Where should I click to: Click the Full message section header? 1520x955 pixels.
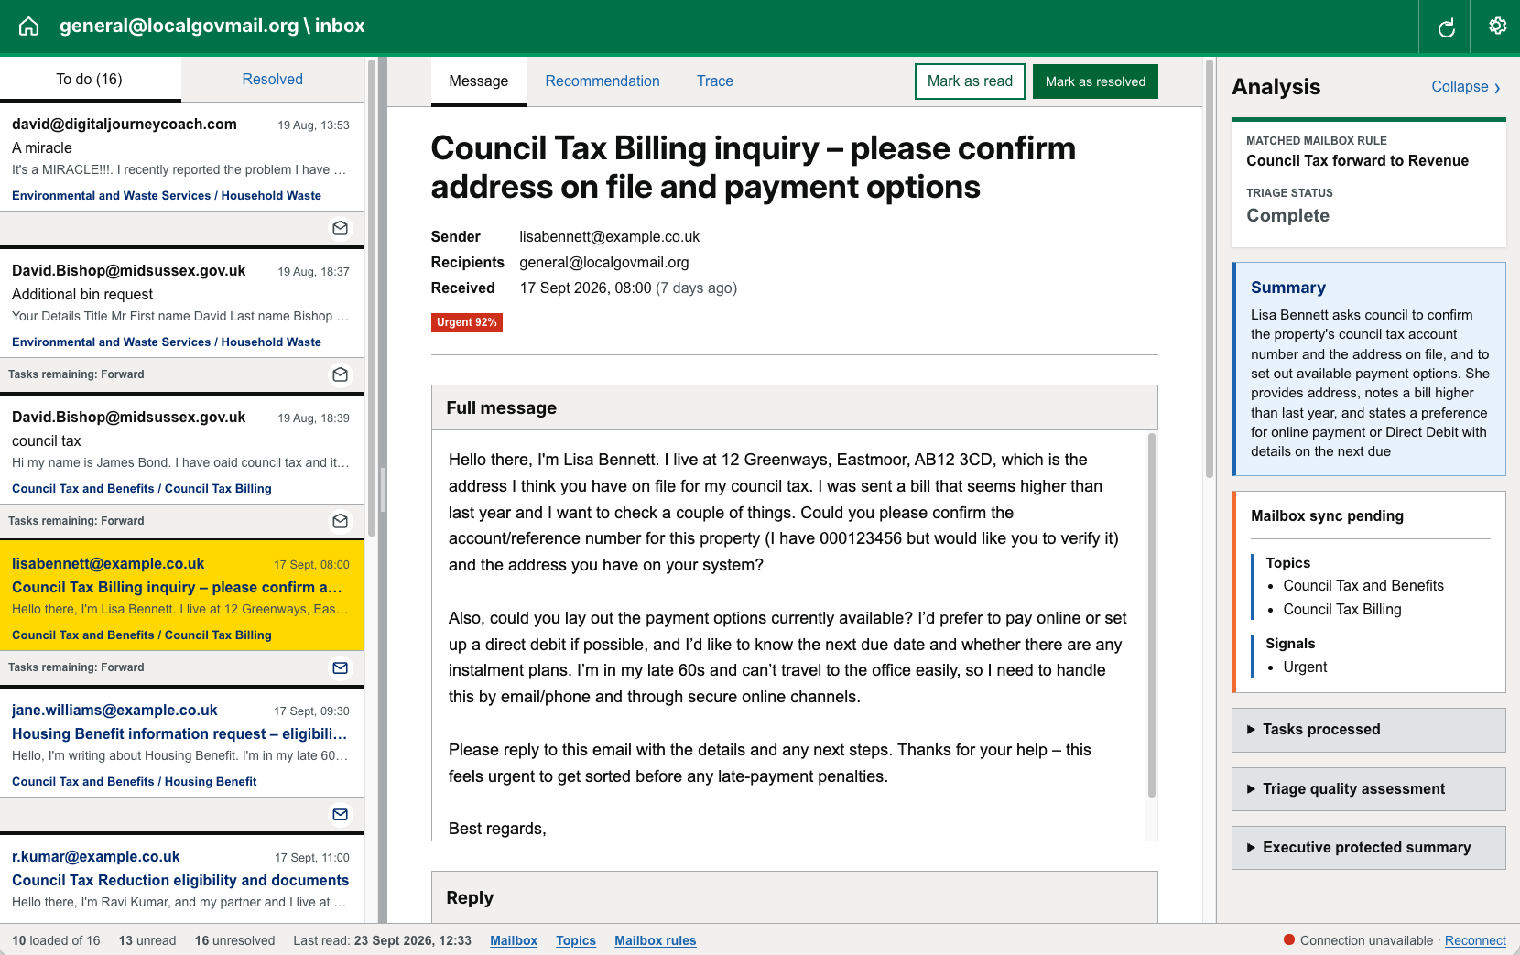click(795, 408)
